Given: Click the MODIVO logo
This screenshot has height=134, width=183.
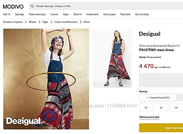Looking at the screenshot, I should pyautogui.click(x=13, y=6).
